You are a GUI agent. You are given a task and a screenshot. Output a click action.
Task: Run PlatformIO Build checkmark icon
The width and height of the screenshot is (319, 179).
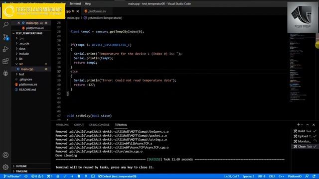point(65,177)
